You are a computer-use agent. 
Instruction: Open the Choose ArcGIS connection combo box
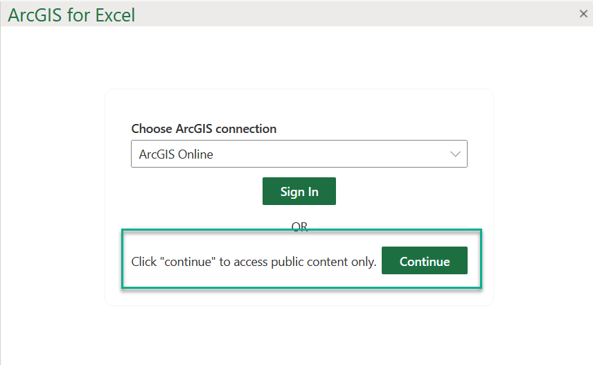(299, 154)
